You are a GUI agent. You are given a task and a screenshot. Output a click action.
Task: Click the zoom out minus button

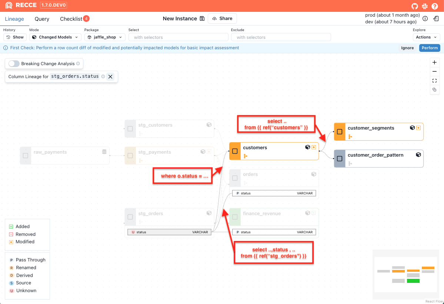pyautogui.click(x=434, y=71)
